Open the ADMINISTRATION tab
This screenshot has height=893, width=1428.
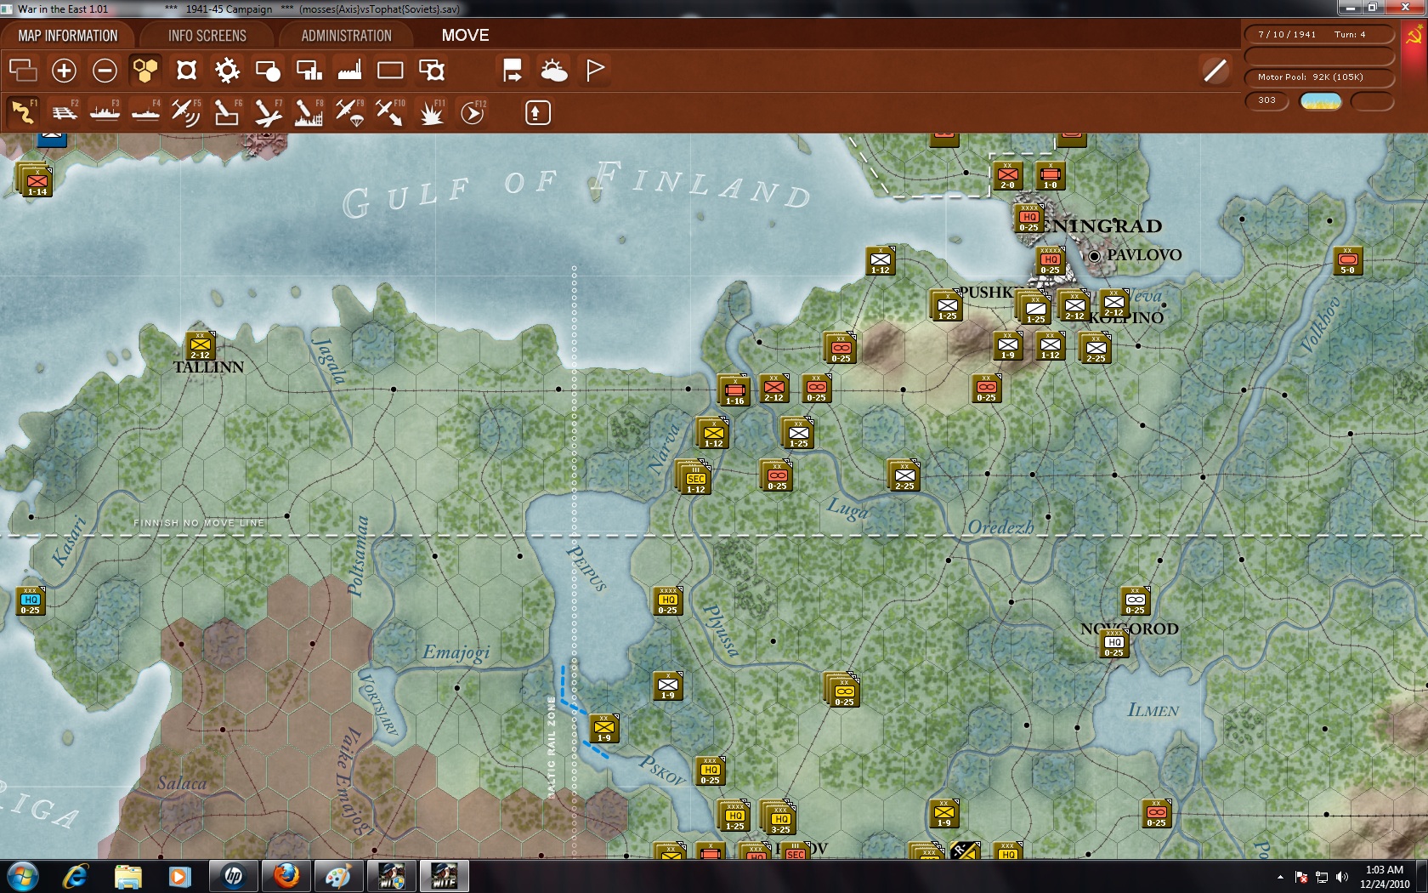346,36
